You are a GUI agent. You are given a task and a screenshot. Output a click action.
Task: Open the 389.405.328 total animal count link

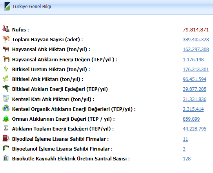(x=196, y=40)
